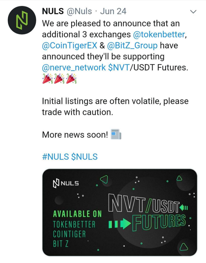
Task: Click the first party popper emoji
Action: [x=47, y=78]
